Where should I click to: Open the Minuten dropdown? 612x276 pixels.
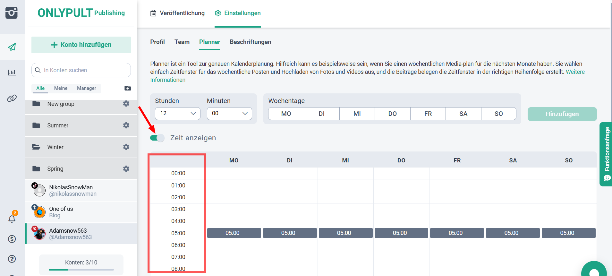coord(229,113)
